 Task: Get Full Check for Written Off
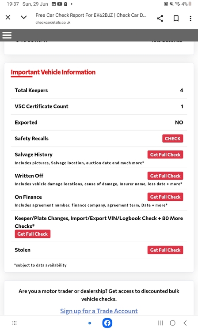[165, 176]
